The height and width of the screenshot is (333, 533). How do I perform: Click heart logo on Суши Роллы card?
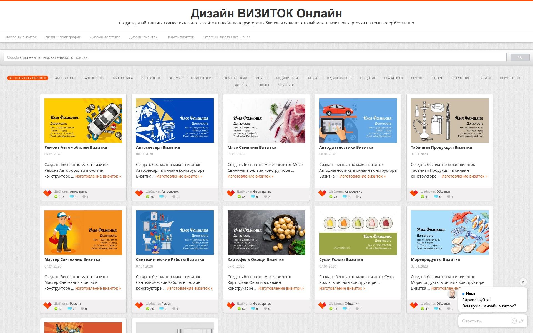click(322, 305)
